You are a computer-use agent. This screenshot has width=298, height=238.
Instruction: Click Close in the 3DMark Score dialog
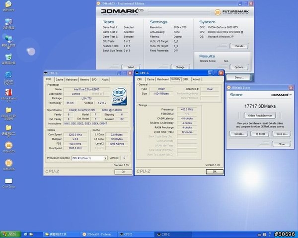coord(282,144)
